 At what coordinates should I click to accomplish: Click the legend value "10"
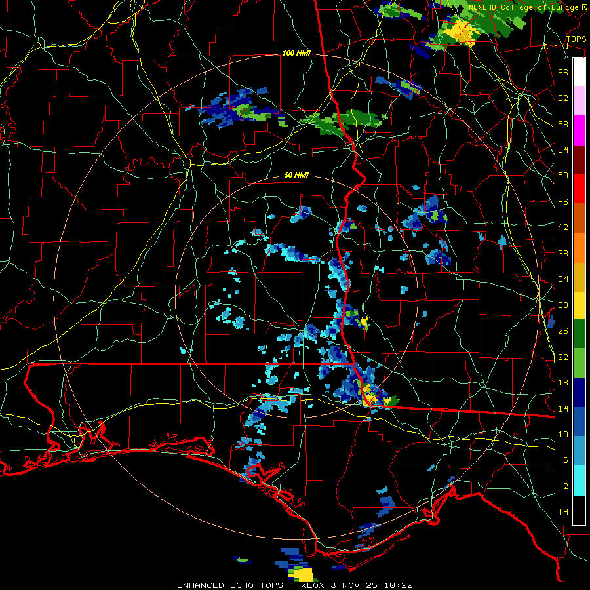(563, 434)
